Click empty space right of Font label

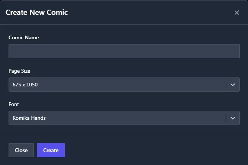coord(130,104)
